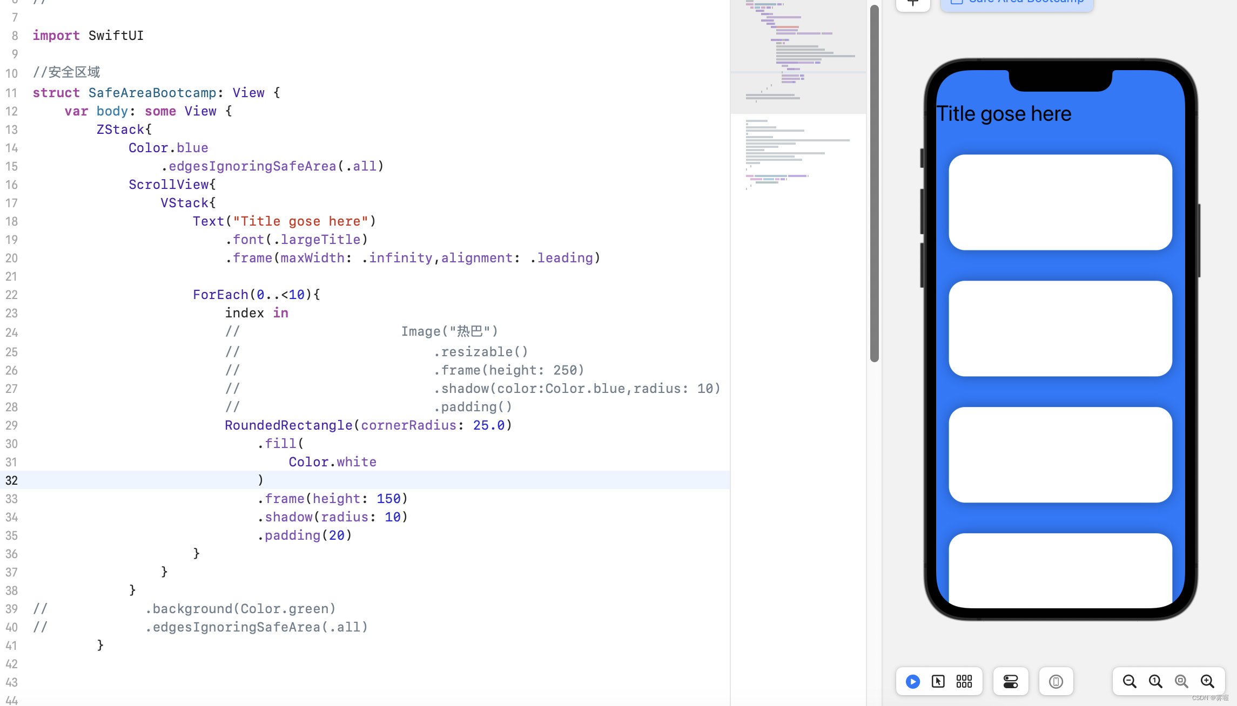Screen dimensions: 1237x706
Task: Zoom in the preview canvas
Action: [x=1207, y=681]
